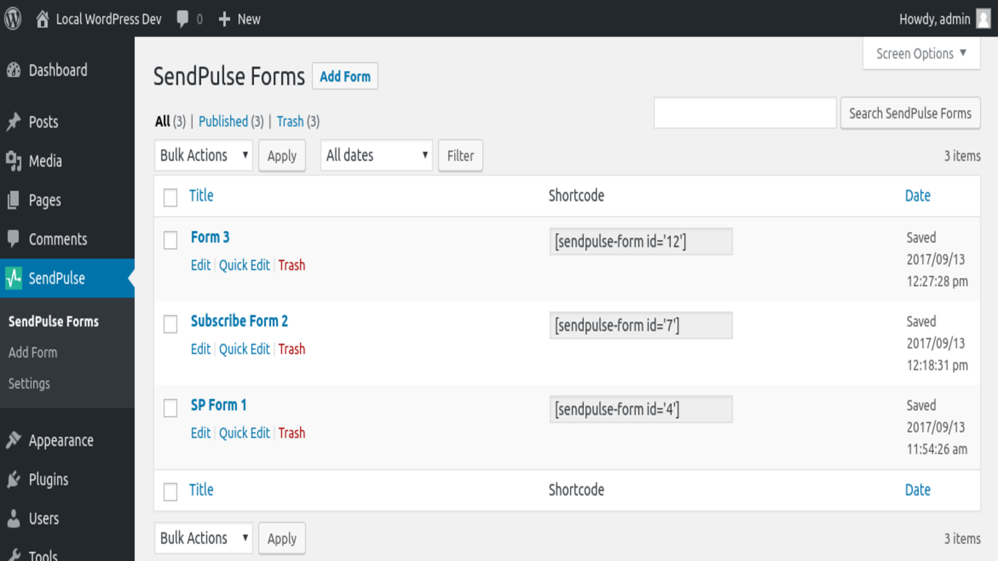The image size is (998, 561).
Task: Check the select-all checkbox in the table header
Action: [x=170, y=196]
